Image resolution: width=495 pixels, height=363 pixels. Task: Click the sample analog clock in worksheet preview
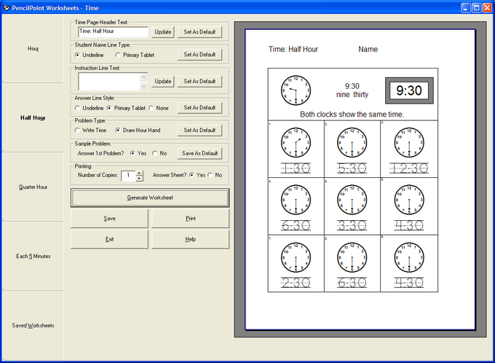point(296,90)
